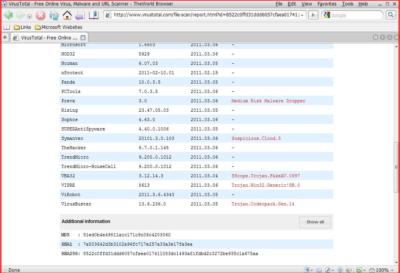Open the navigation history dropdown arrow
The height and width of the screenshot is (273, 400).
pos(29,17)
